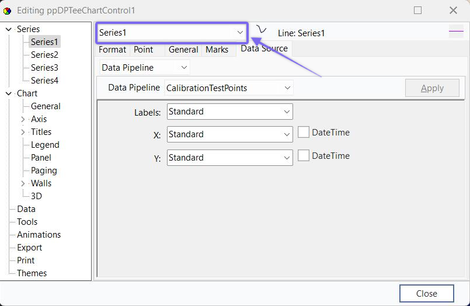
Task: Select the Themes tree item
Action: pyautogui.click(x=32, y=273)
